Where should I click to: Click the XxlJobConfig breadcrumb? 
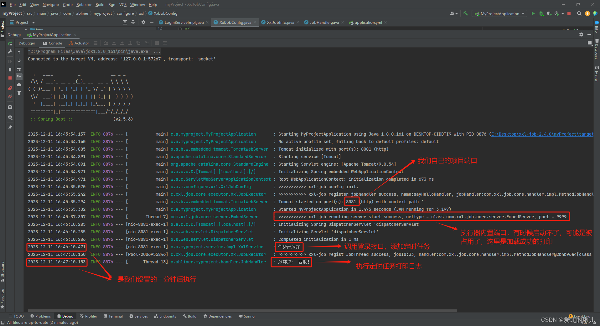coord(163,13)
